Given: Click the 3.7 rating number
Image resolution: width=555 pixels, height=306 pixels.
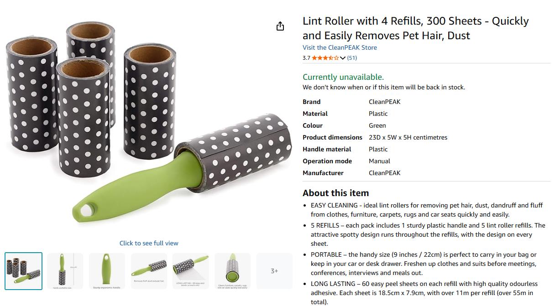Looking at the screenshot, I should [x=306, y=58].
